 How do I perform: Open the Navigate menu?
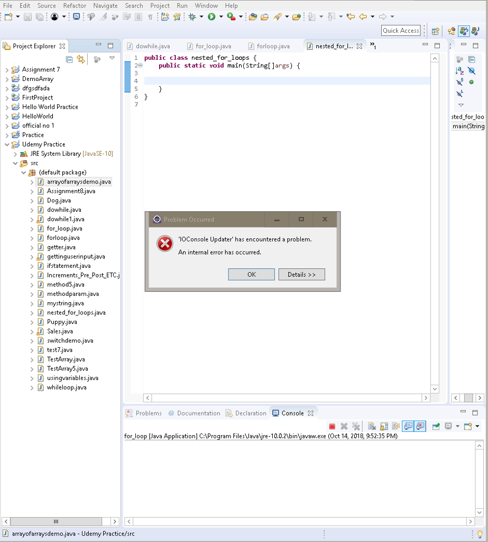[x=105, y=5]
